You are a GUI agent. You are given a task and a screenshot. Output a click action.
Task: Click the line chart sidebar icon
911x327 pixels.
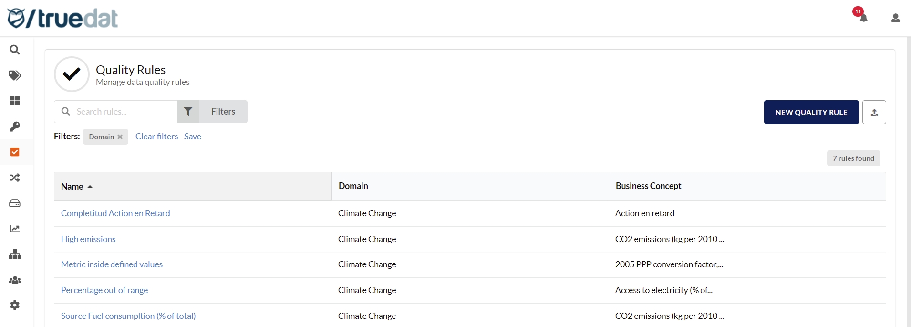coord(15,229)
